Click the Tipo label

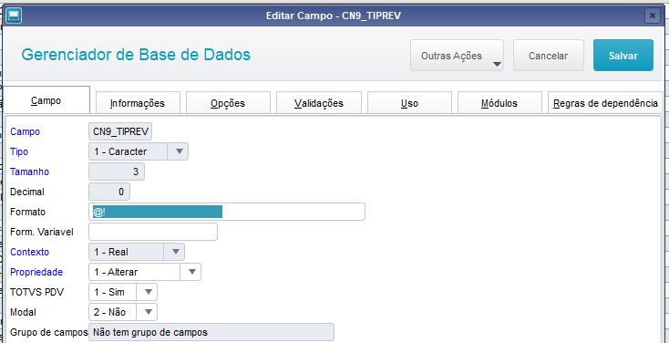coord(19,151)
